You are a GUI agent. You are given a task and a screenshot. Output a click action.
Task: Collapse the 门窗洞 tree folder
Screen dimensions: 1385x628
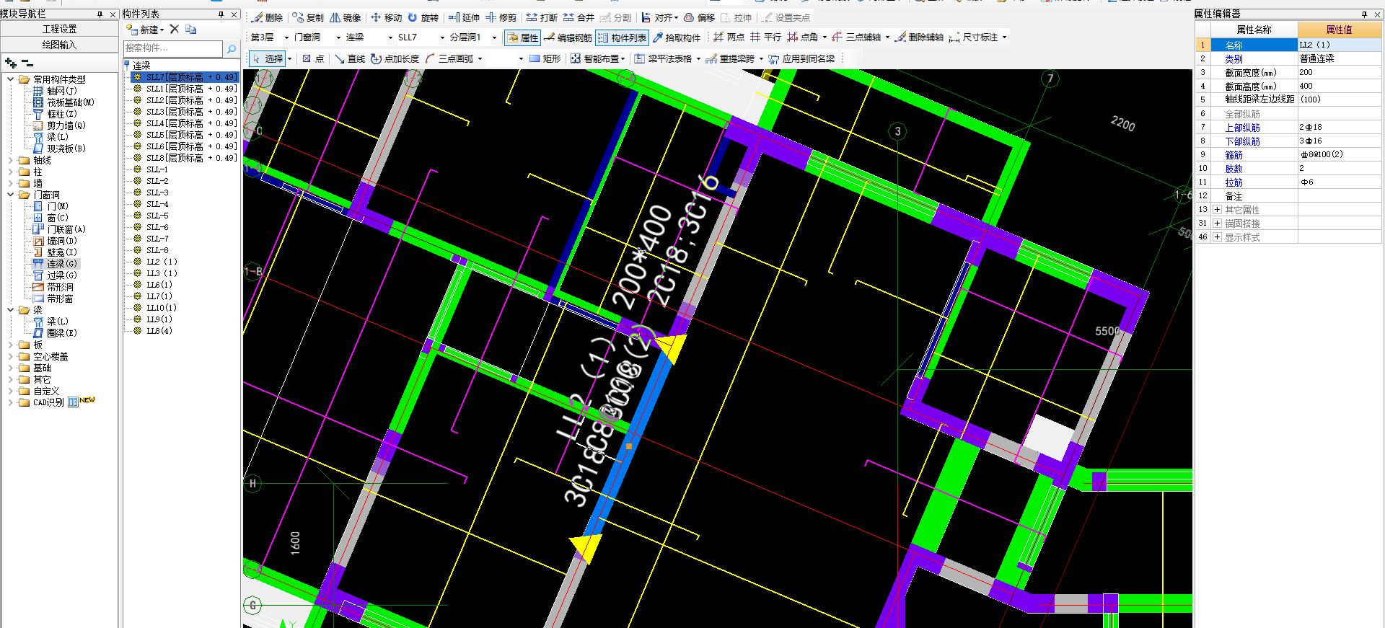[x=10, y=195]
